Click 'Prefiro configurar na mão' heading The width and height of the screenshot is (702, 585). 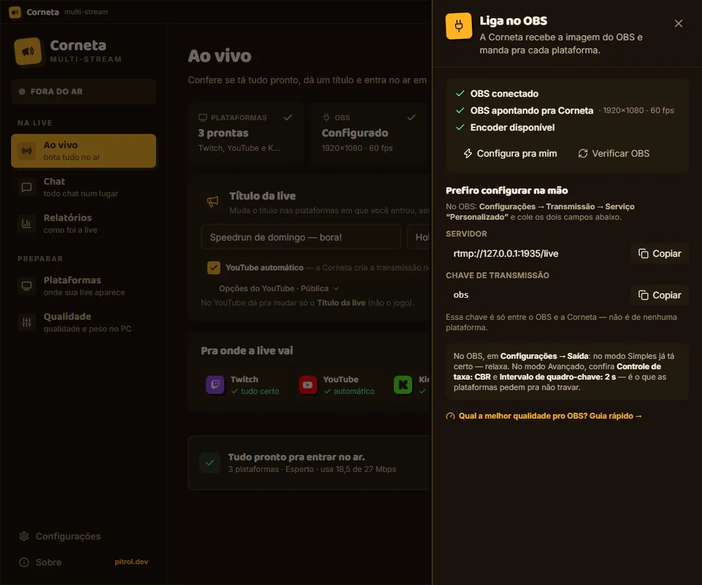[507, 190]
